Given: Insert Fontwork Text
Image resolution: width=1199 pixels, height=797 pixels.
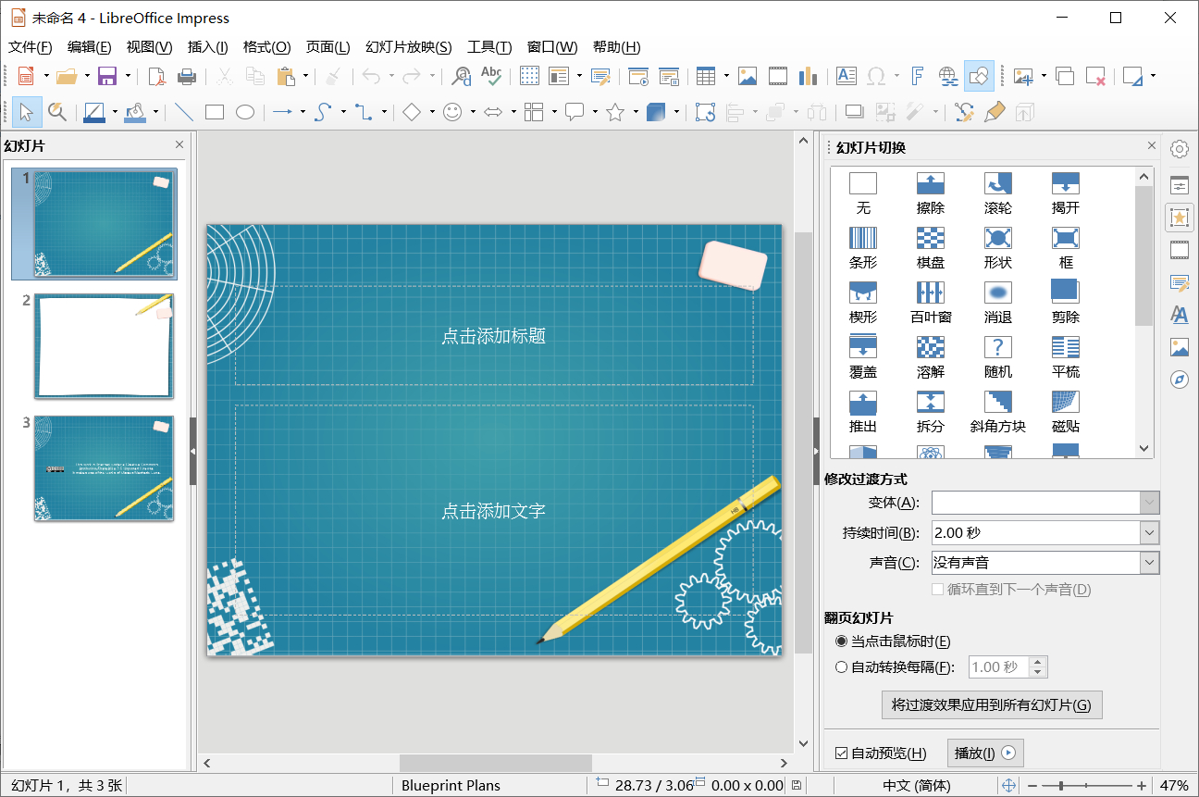Looking at the screenshot, I should [917, 76].
